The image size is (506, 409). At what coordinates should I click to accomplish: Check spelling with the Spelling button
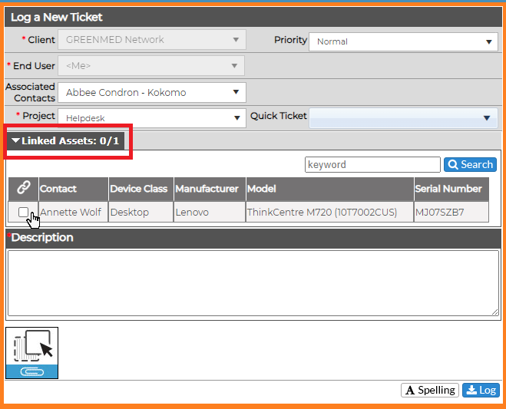pyautogui.click(x=430, y=391)
